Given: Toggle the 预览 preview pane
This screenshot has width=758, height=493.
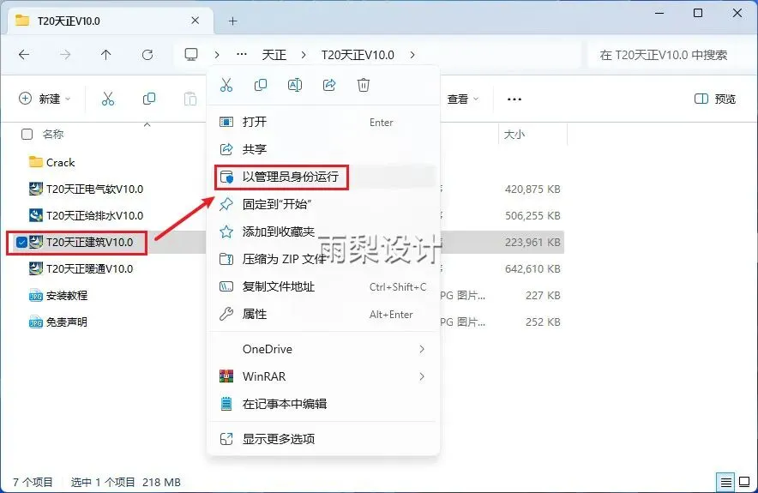Looking at the screenshot, I should click(715, 99).
